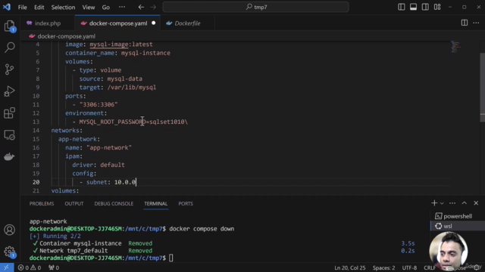This screenshot has height=272, width=485.
Task: Switch to the index.php tab
Action: (x=48, y=23)
